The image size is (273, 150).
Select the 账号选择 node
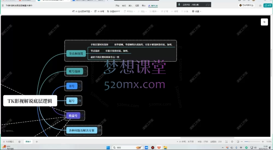[x=75, y=71]
